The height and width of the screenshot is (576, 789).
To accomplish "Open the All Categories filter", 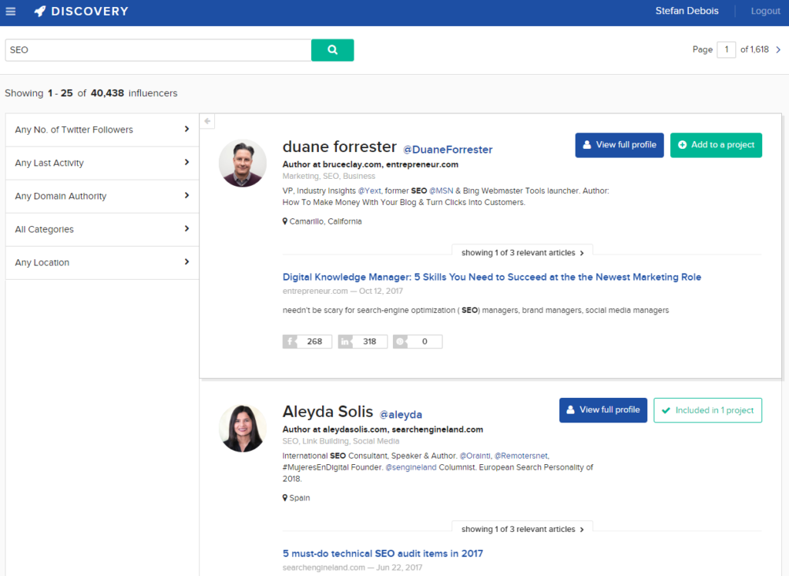I will pos(102,229).
